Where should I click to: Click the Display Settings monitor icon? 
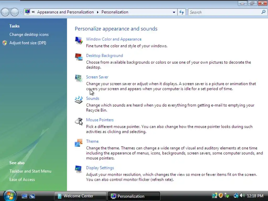tap(79, 169)
